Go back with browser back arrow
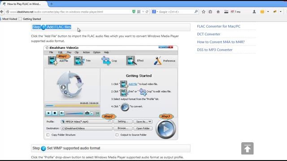Viewport: 287px width, 161px height. click(x=2, y=12)
